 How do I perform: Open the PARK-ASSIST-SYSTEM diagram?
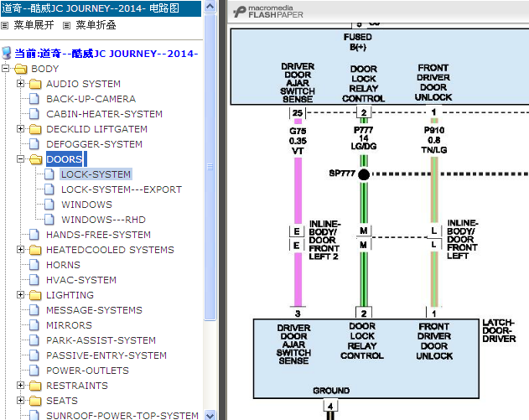point(101,340)
